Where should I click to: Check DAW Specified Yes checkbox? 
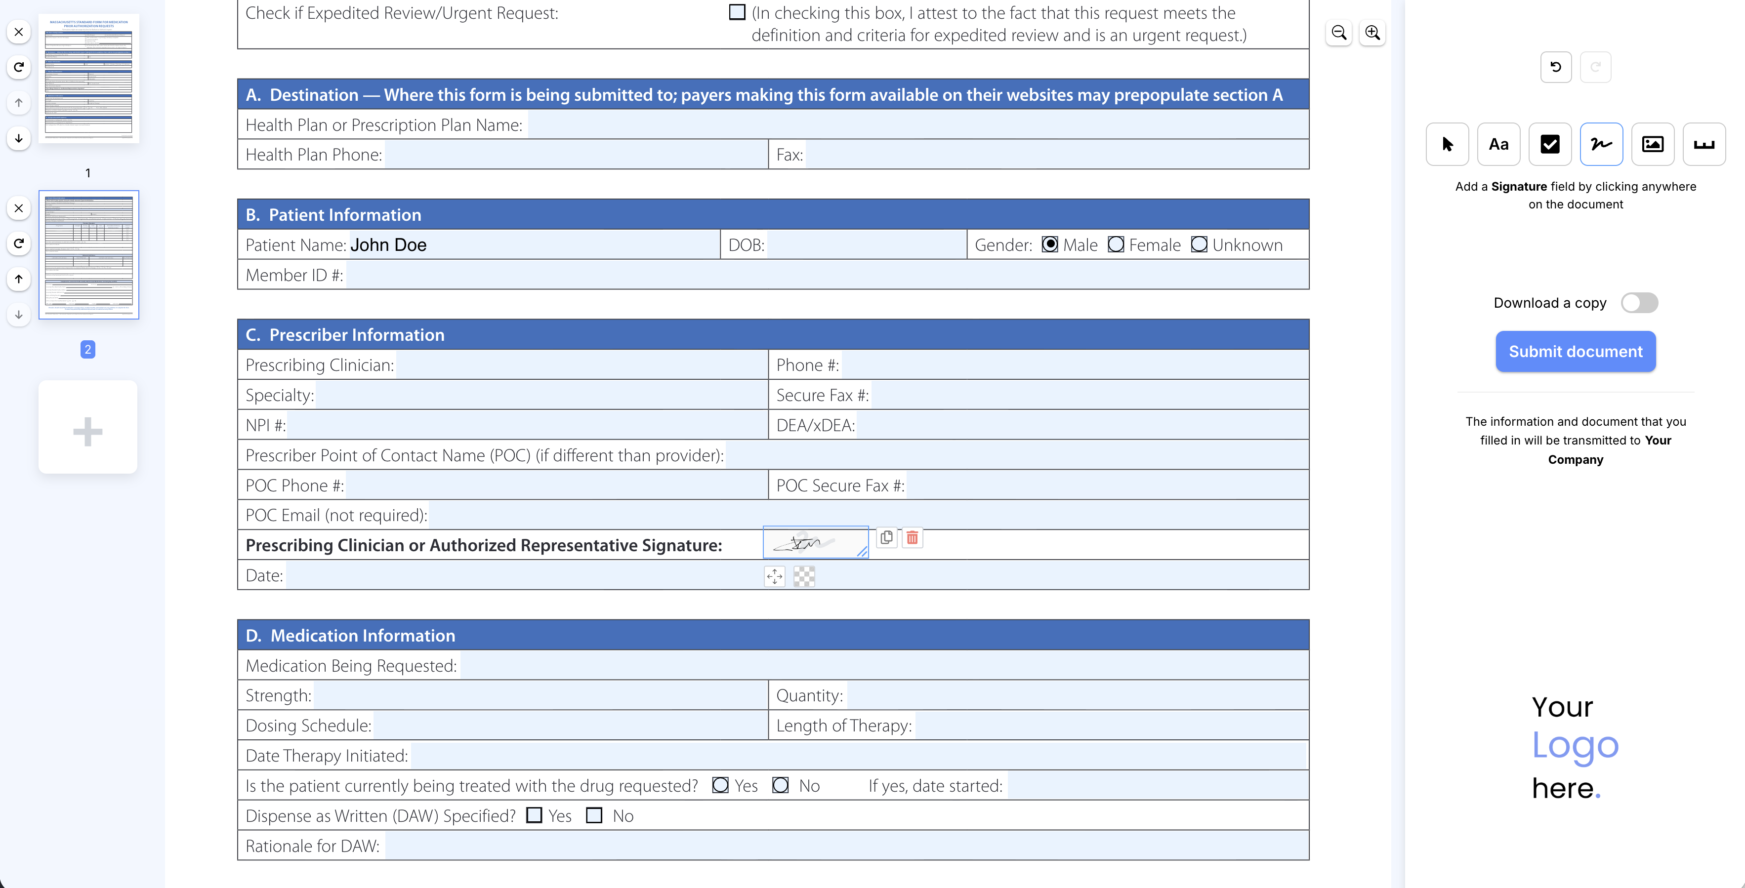534,815
